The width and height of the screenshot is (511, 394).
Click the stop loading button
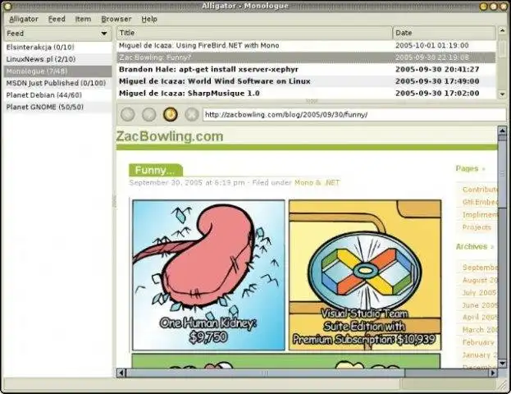[x=192, y=114]
